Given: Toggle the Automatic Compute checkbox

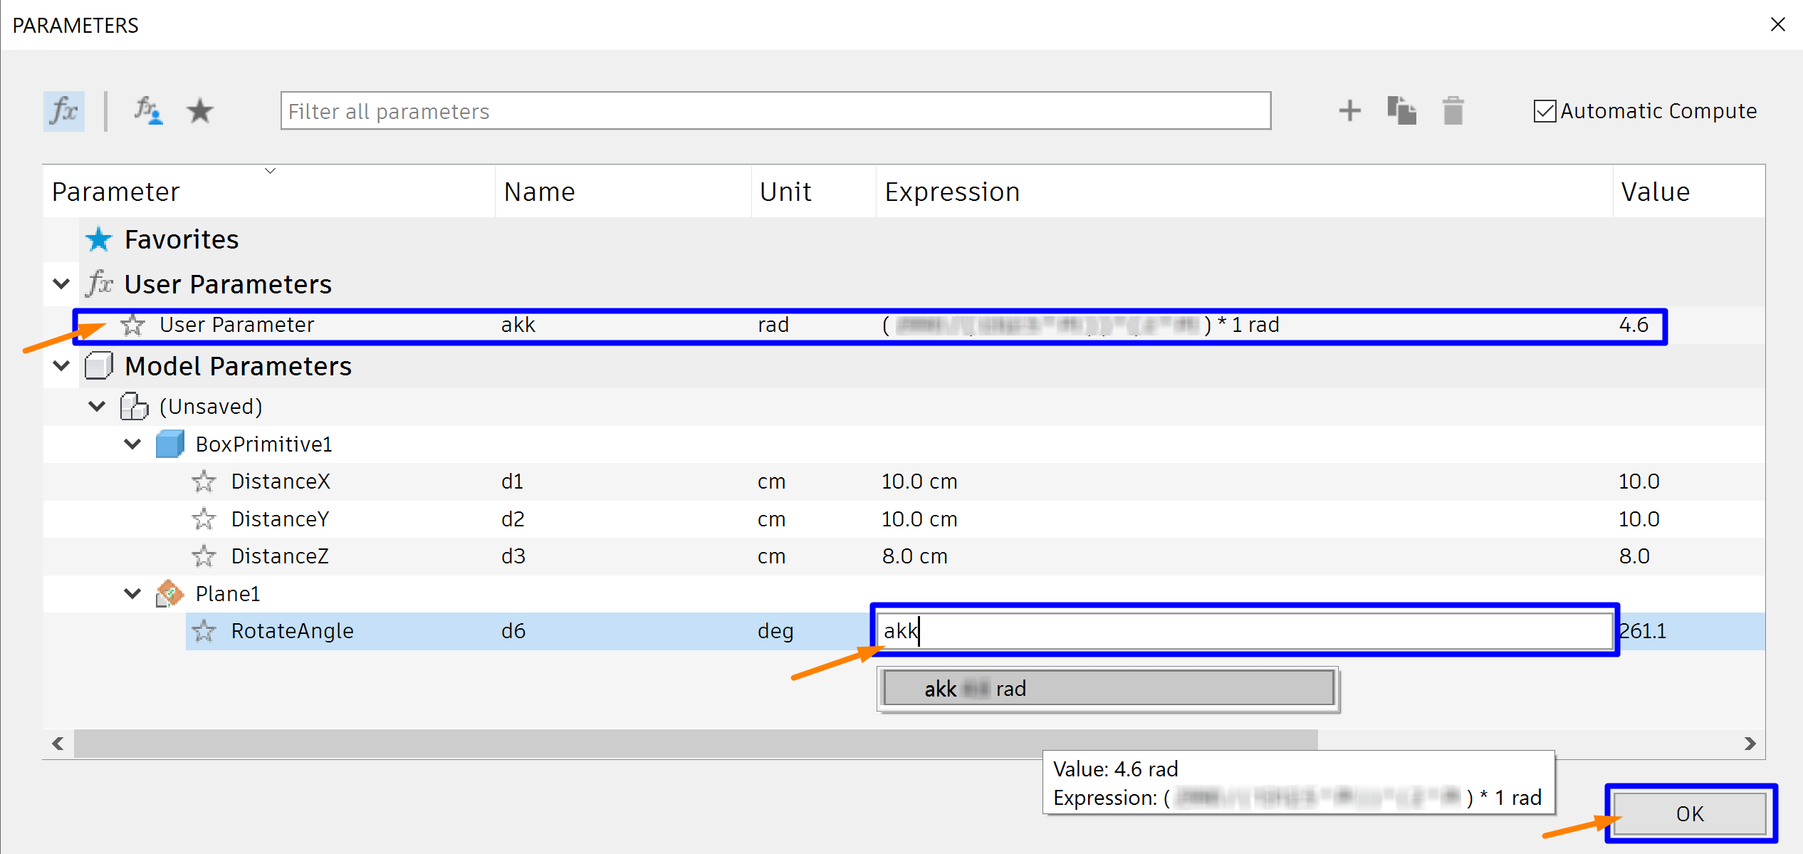Looking at the screenshot, I should click(1545, 112).
